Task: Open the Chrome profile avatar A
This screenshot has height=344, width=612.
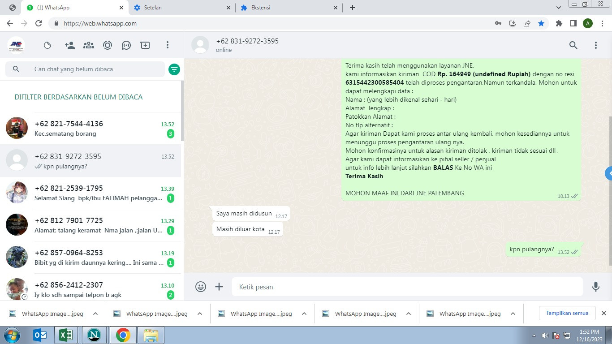Action: click(x=588, y=23)
